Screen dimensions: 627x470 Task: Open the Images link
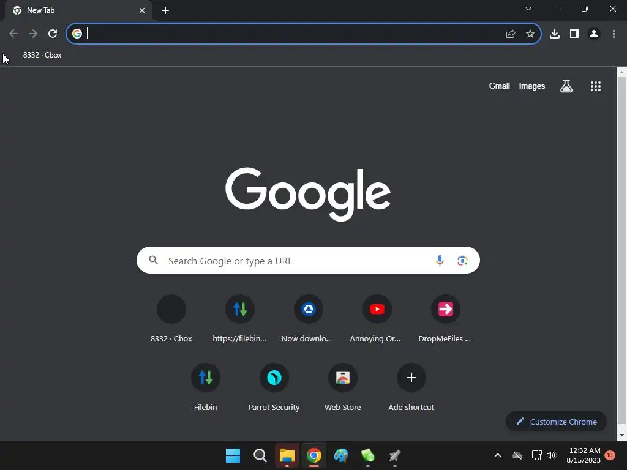click(532, 86)
